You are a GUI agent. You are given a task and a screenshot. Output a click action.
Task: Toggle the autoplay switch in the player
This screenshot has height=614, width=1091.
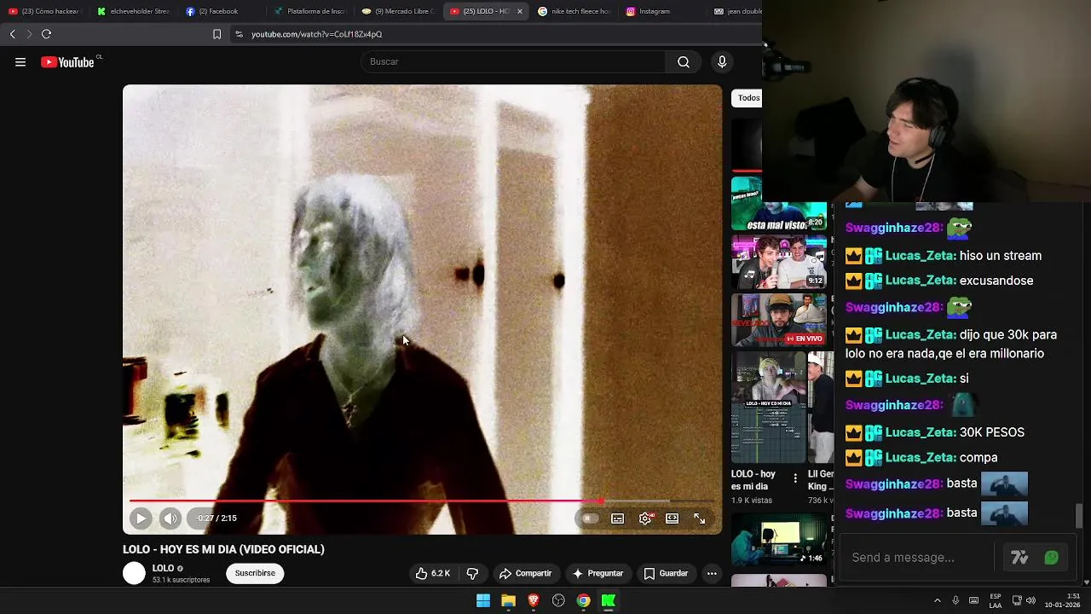pos(589,518)
